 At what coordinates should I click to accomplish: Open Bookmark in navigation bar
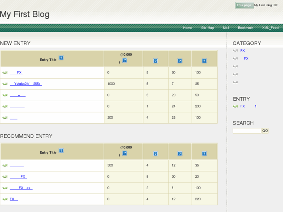tap(246, 28)
